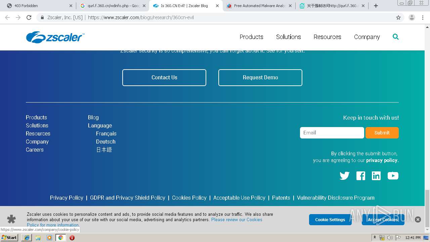Screen dimensions: 430x242
Task: Click the address bar URL
Action: click(141, 17)
